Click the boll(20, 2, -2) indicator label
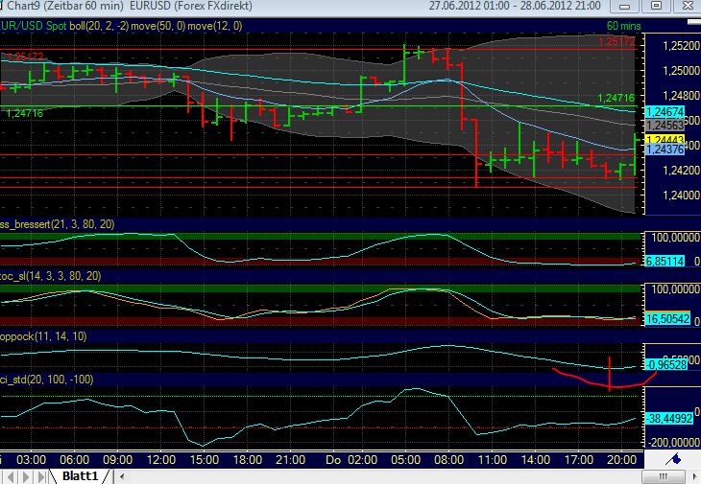This screenshot has height=484, width=701. (99, 26)
